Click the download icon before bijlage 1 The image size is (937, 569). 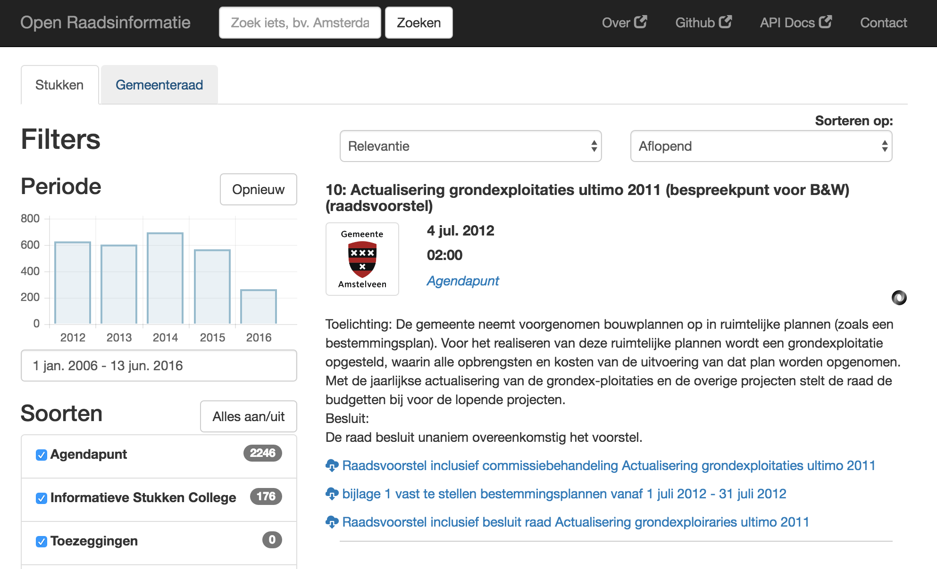point(332,494)
